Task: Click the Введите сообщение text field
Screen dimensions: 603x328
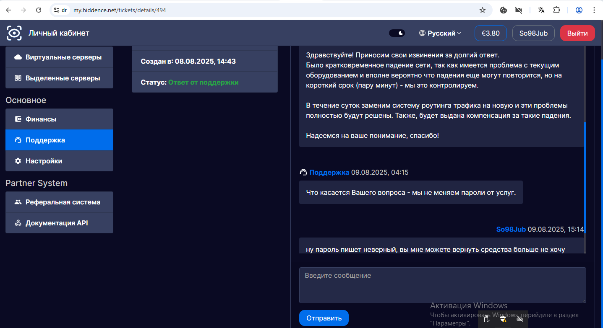Action: (442, 285)
